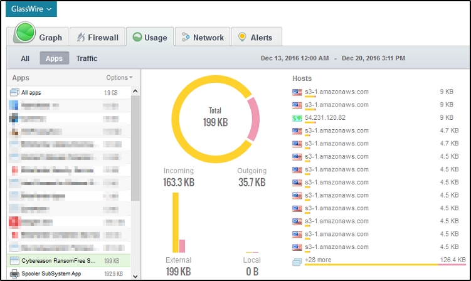
Task: Select the Apps usage filter
Action: pyautogui.click(x=55, y=58)
